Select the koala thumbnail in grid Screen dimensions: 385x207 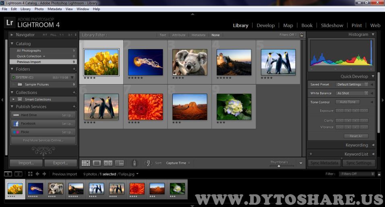[190, 62]
